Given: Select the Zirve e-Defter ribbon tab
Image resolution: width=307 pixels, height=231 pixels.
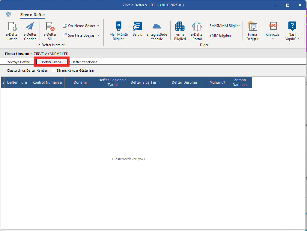Looking at the screenshot, I should [33, 15].
